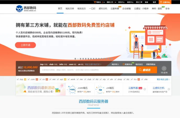
Task: Click the gift icon on 注册有礼
Action: (161, 2)
